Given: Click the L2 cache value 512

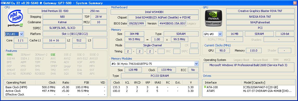Looking at the screenshot, I should (x=79, y=40).
